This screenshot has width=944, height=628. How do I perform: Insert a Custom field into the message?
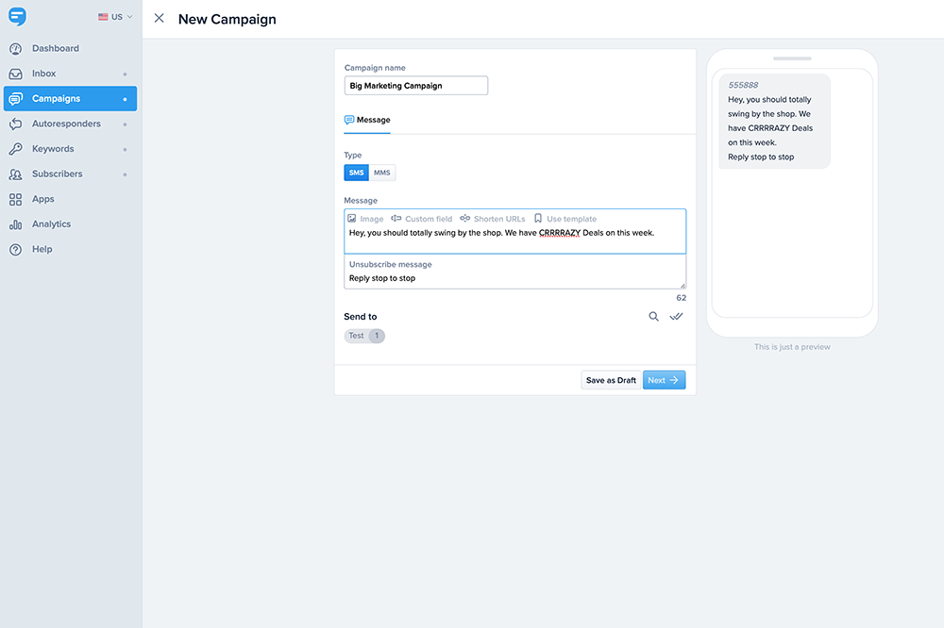pos(421,219)
